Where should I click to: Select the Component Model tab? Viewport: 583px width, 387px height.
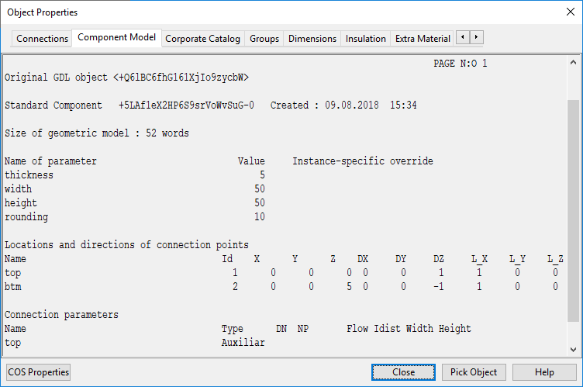(x=116, y=37)
